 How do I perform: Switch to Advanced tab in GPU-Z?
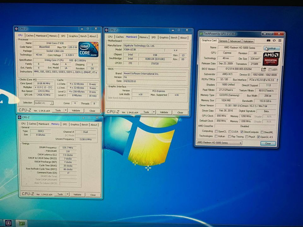(x=235, y=41)
